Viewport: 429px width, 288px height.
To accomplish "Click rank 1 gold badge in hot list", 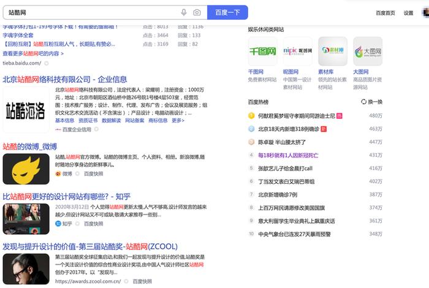I will [251, 116].
